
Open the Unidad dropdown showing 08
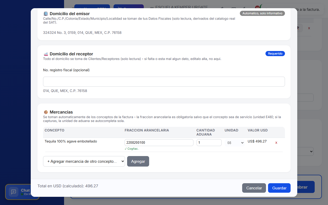pyautogui.click(x=235, y=143)
